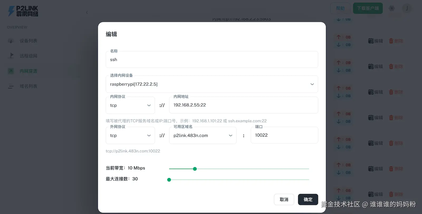
Task: Click the 帮助 help button
Action: (x=340, y=8)
